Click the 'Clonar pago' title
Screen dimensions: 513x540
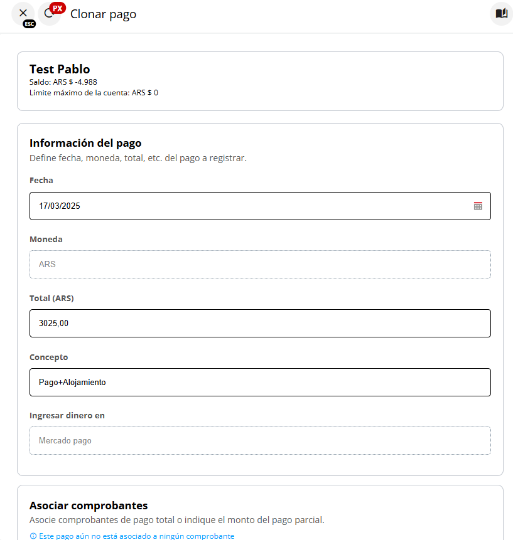click(104, 14)
